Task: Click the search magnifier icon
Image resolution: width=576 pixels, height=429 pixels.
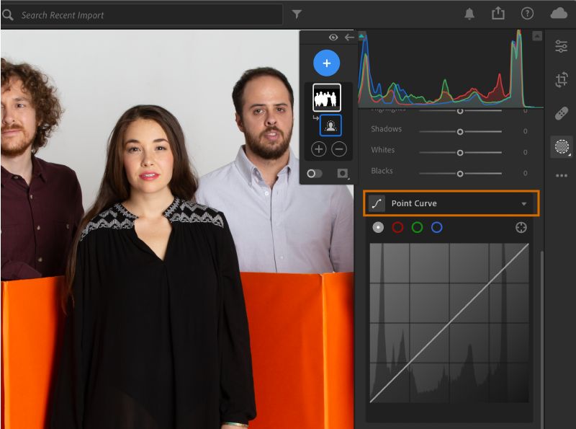Action: [x=7, y=14]
